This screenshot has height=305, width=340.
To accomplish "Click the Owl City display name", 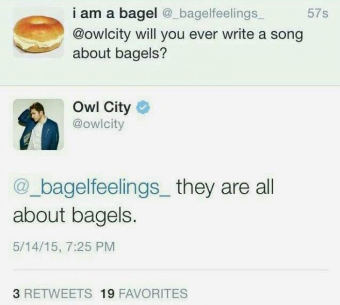I will [x=101, y=108].
